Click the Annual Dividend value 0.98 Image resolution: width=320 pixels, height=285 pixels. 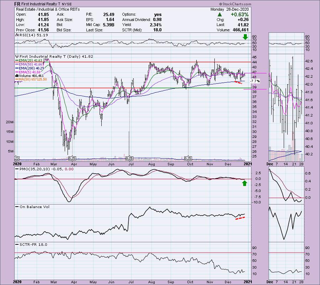(x=157, y=20)
